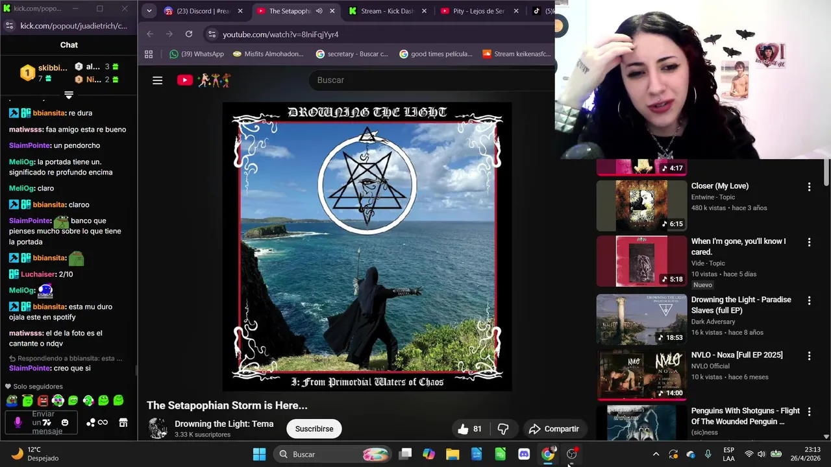Click the infinity icon in Kick chat

[x=103, y=422]
